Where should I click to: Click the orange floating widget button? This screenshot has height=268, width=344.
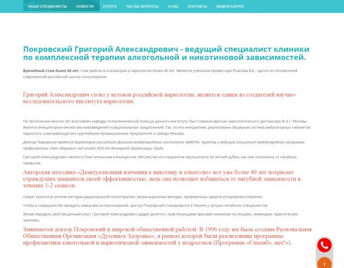[x=324, y=263]
